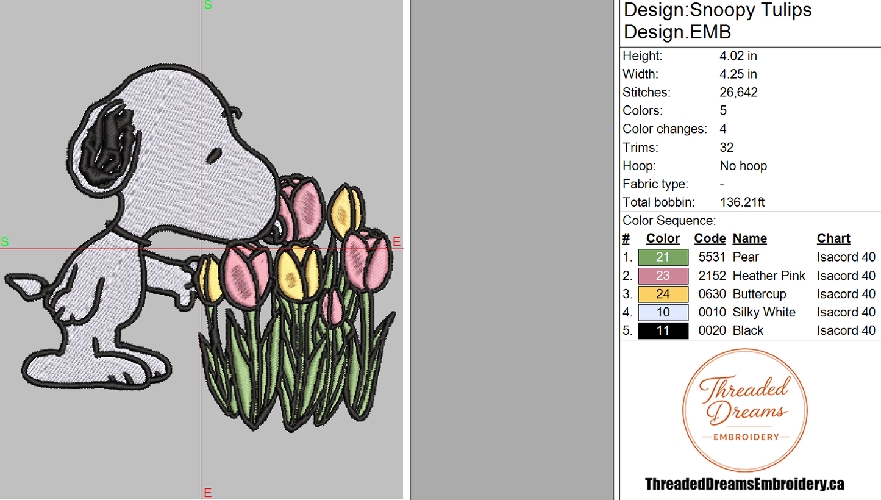Click the 'Height:' label
The height and width of the screenshot is (500, 881).
click(642, 56)
